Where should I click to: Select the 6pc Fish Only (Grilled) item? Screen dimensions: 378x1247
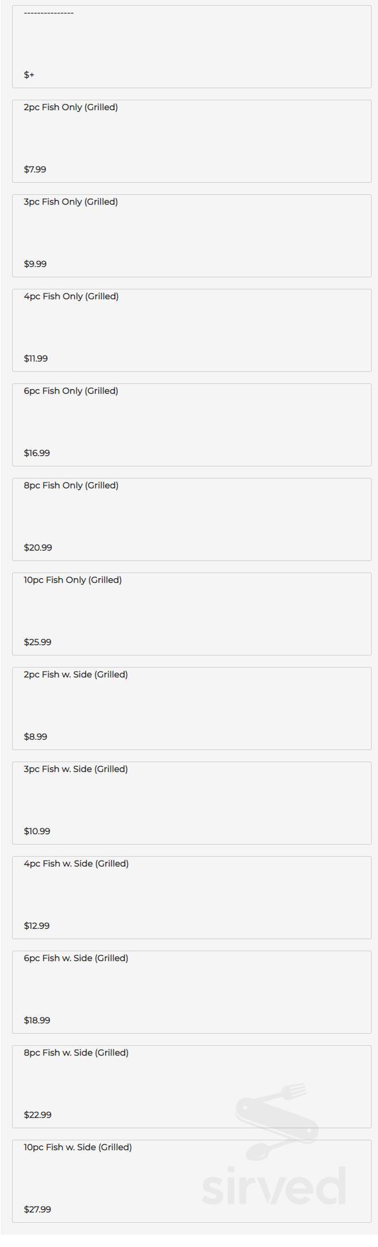pos(71,391)
